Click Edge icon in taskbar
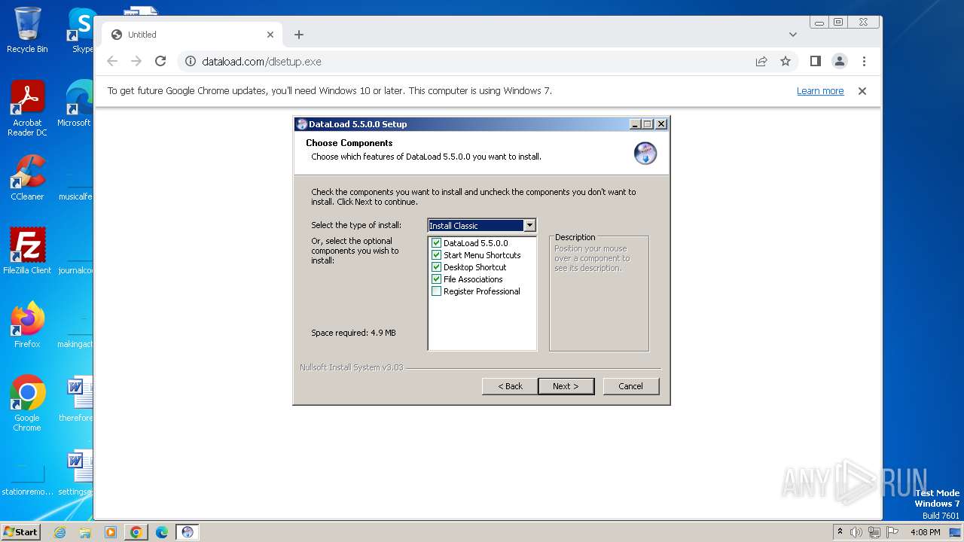964x542 pixels. point(162,532)
